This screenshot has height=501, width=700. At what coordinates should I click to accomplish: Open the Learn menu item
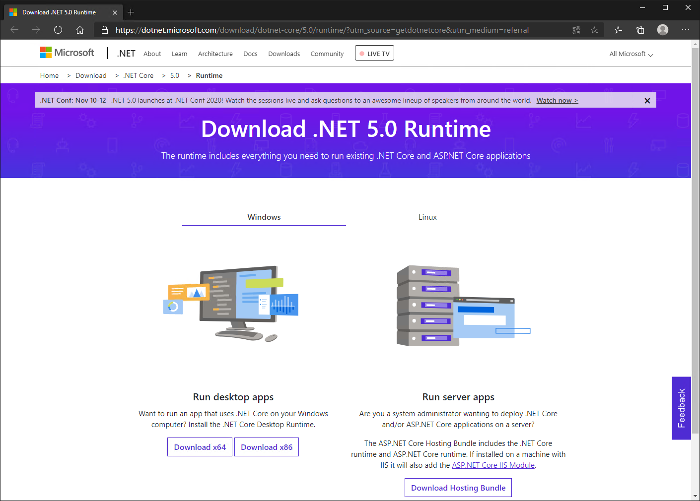tap(180, 54)
